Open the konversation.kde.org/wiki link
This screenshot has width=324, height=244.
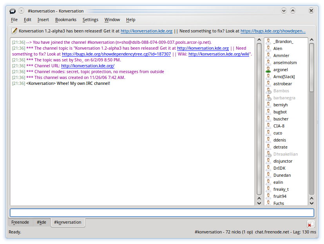219,54
